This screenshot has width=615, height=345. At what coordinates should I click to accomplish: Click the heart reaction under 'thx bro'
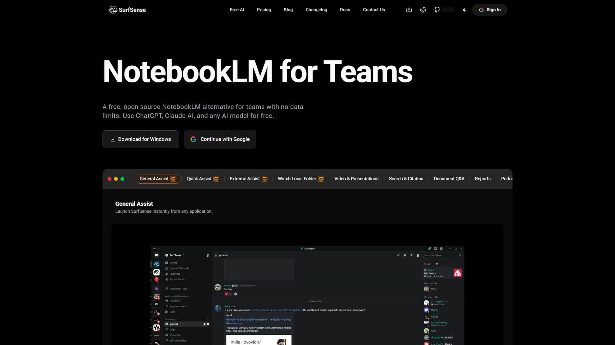click(228, 294)
